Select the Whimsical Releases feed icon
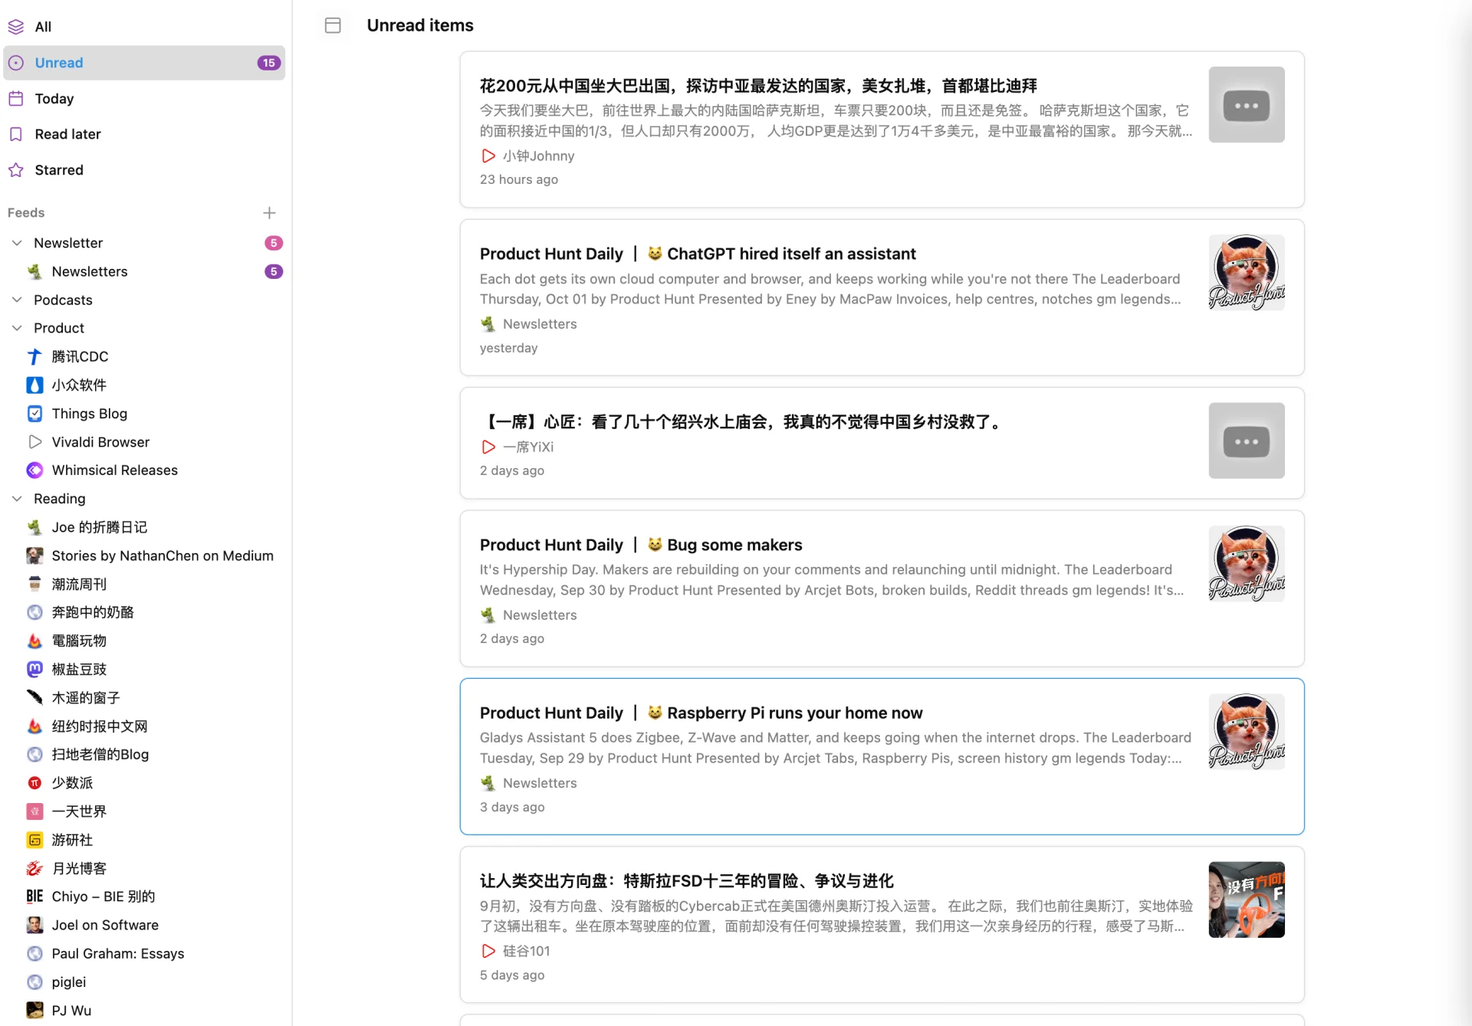This screenshot has width=1472, height=1026. 34,470
